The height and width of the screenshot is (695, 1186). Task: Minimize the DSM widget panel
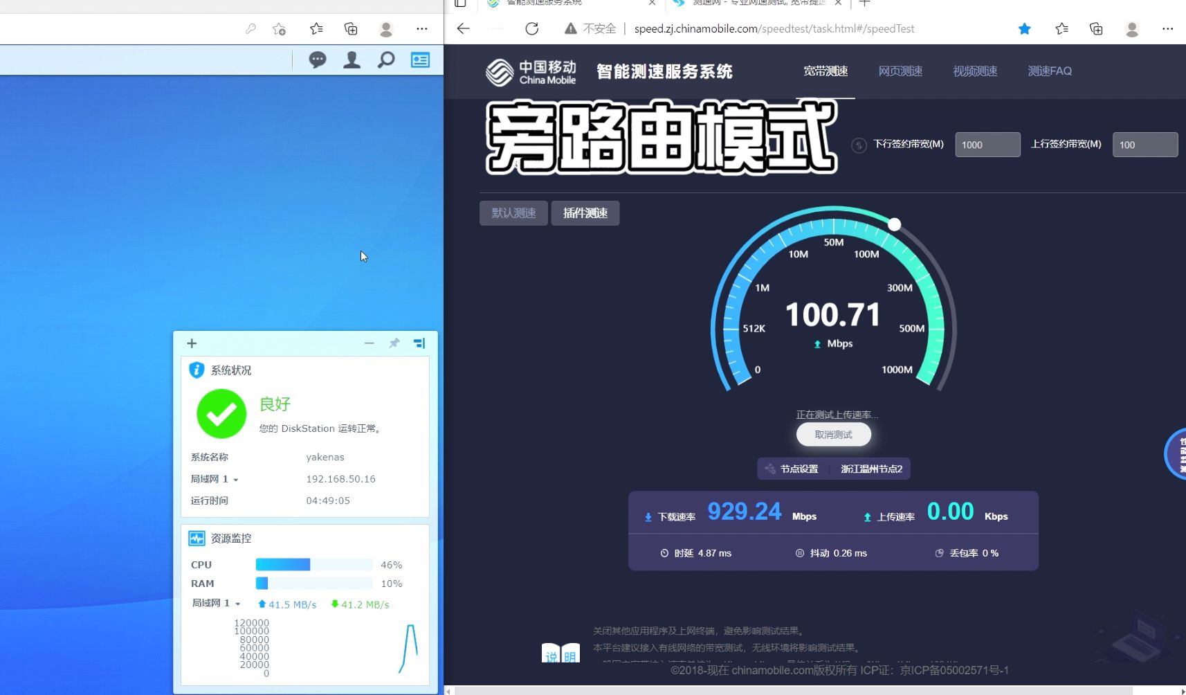[370, 343]
